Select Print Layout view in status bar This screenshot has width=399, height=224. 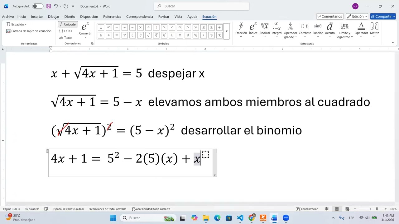[337, 209]
